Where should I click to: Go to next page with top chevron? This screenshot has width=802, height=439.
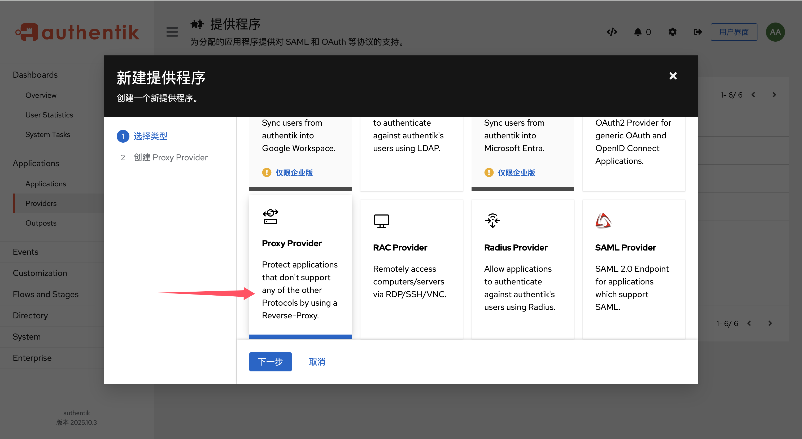(774, 95)
